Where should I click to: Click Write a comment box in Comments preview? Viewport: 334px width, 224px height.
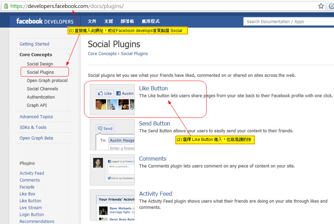pos(121,169)
